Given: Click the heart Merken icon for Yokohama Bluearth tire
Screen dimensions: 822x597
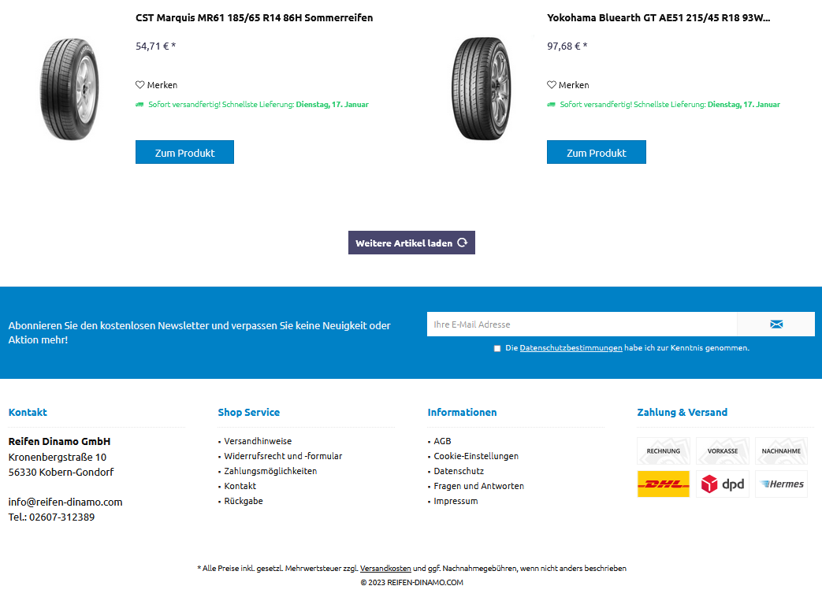Looking at the screenshot, I should [x=552, y=85].
